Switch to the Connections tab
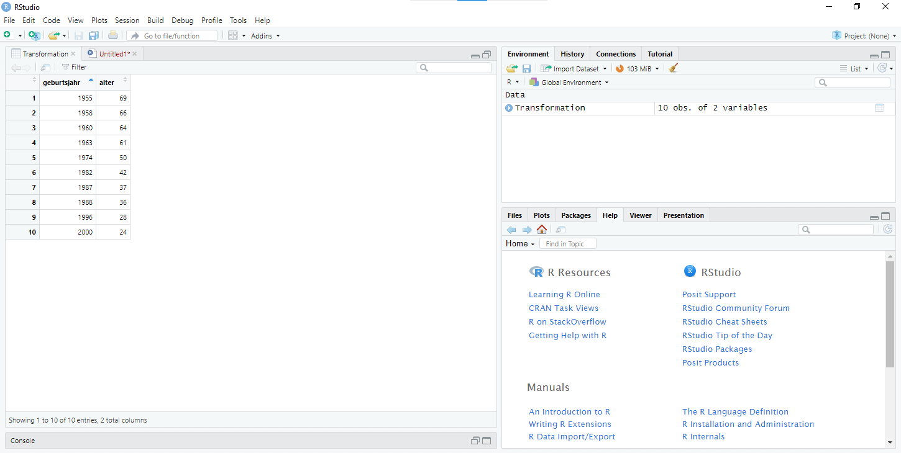The width and height of the screenshot is (901, 453). point(616,54)
